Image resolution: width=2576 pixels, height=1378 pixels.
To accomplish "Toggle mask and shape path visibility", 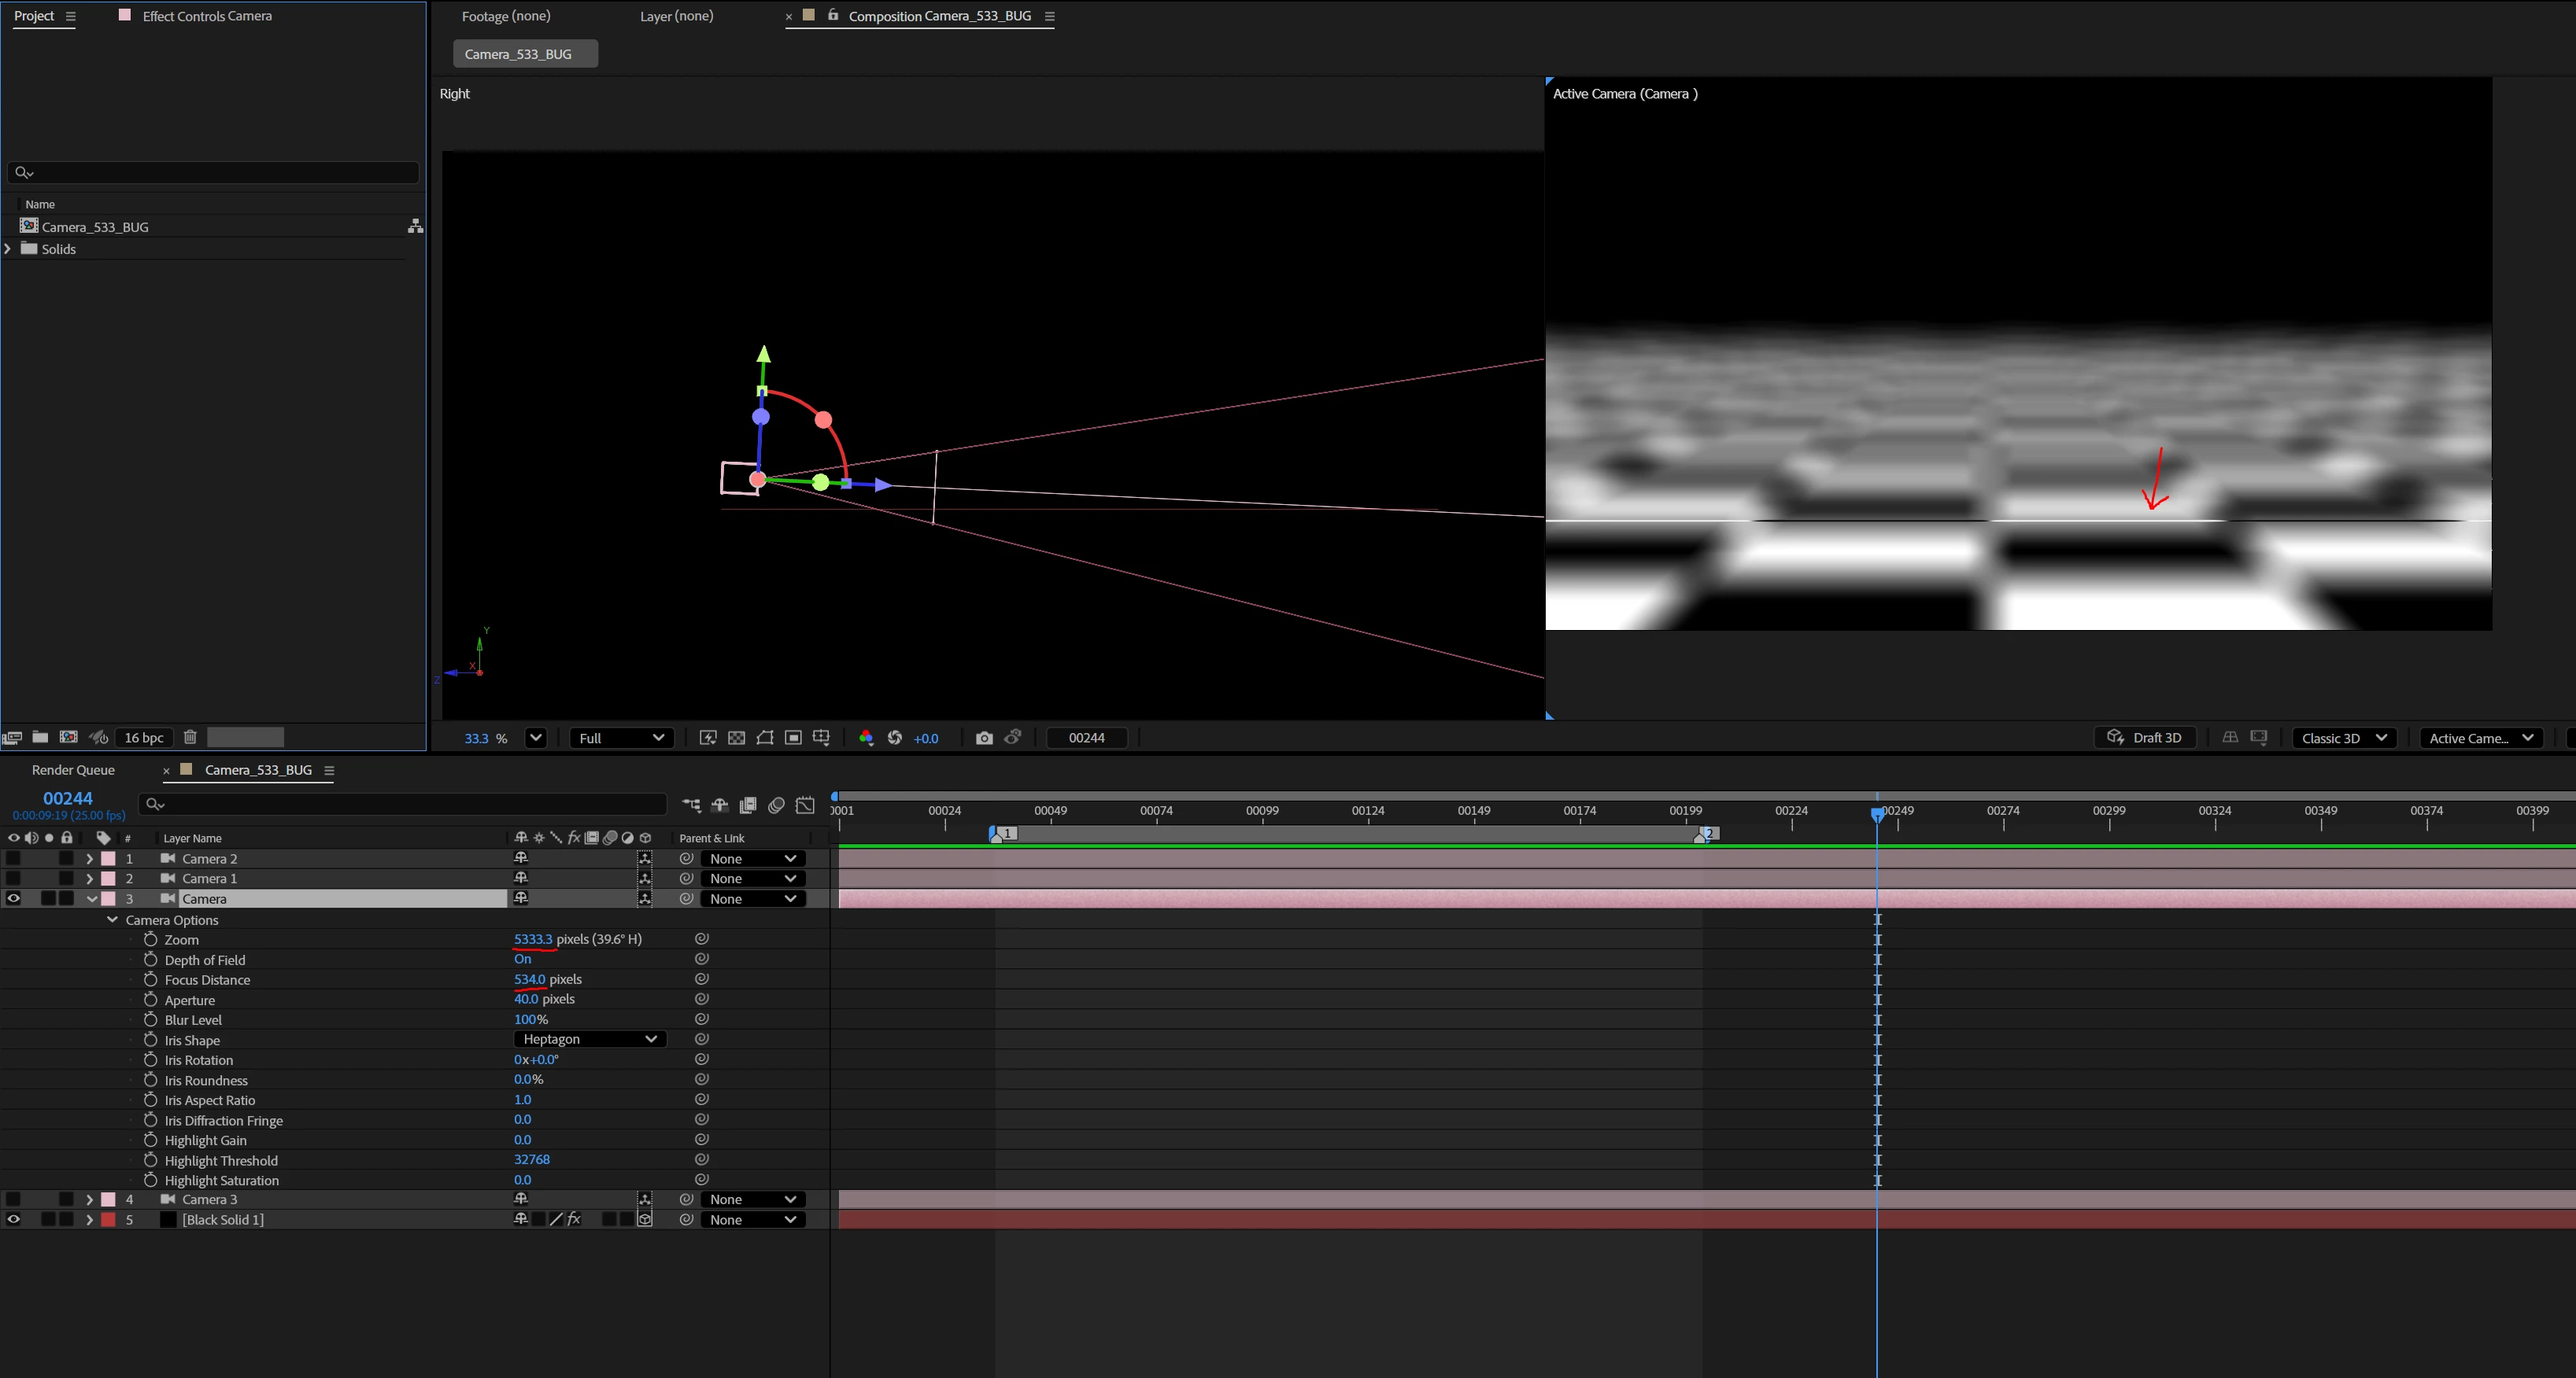I will 765,738.
